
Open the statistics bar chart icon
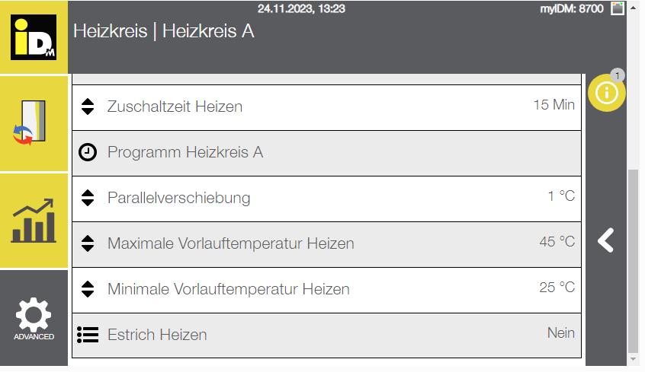pyautogui.click(x=34, y=221)
